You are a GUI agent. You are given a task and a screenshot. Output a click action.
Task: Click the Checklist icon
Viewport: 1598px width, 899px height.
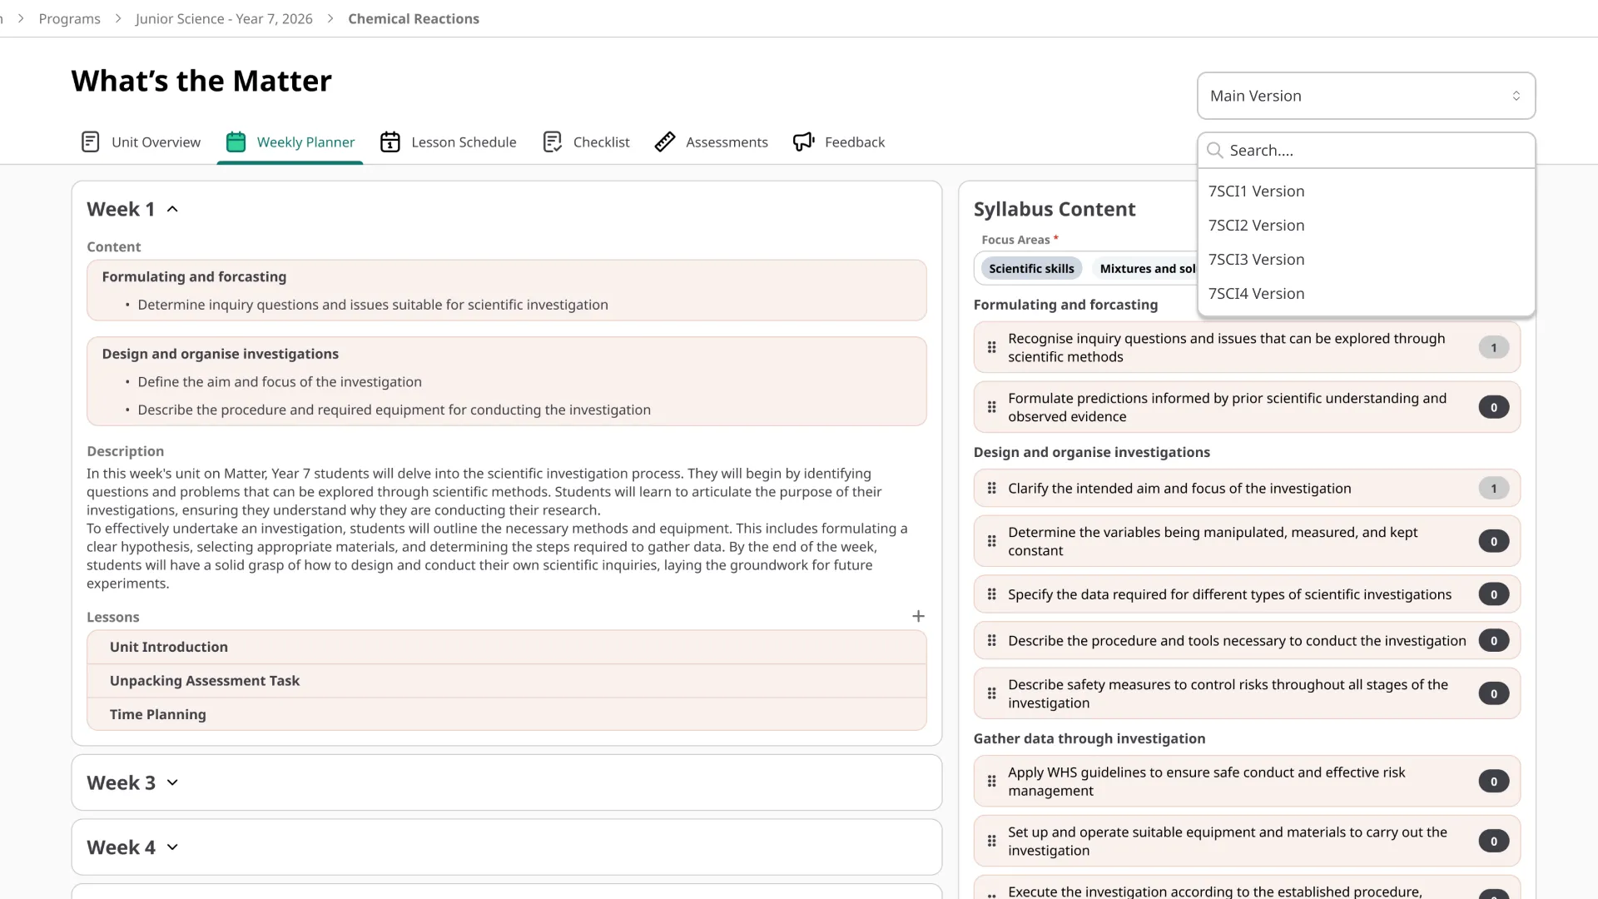552,142
